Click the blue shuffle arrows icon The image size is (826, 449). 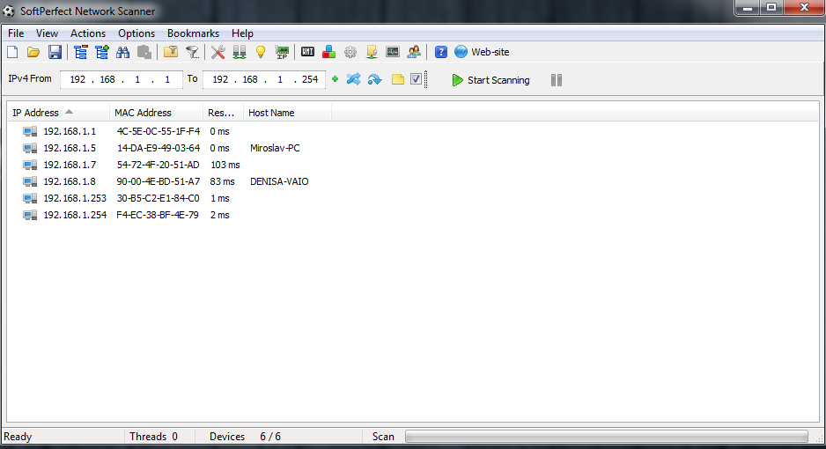[353, 79]
